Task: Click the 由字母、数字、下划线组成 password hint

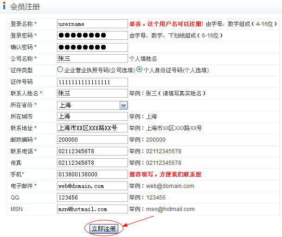Action: [x=176, y=36]
